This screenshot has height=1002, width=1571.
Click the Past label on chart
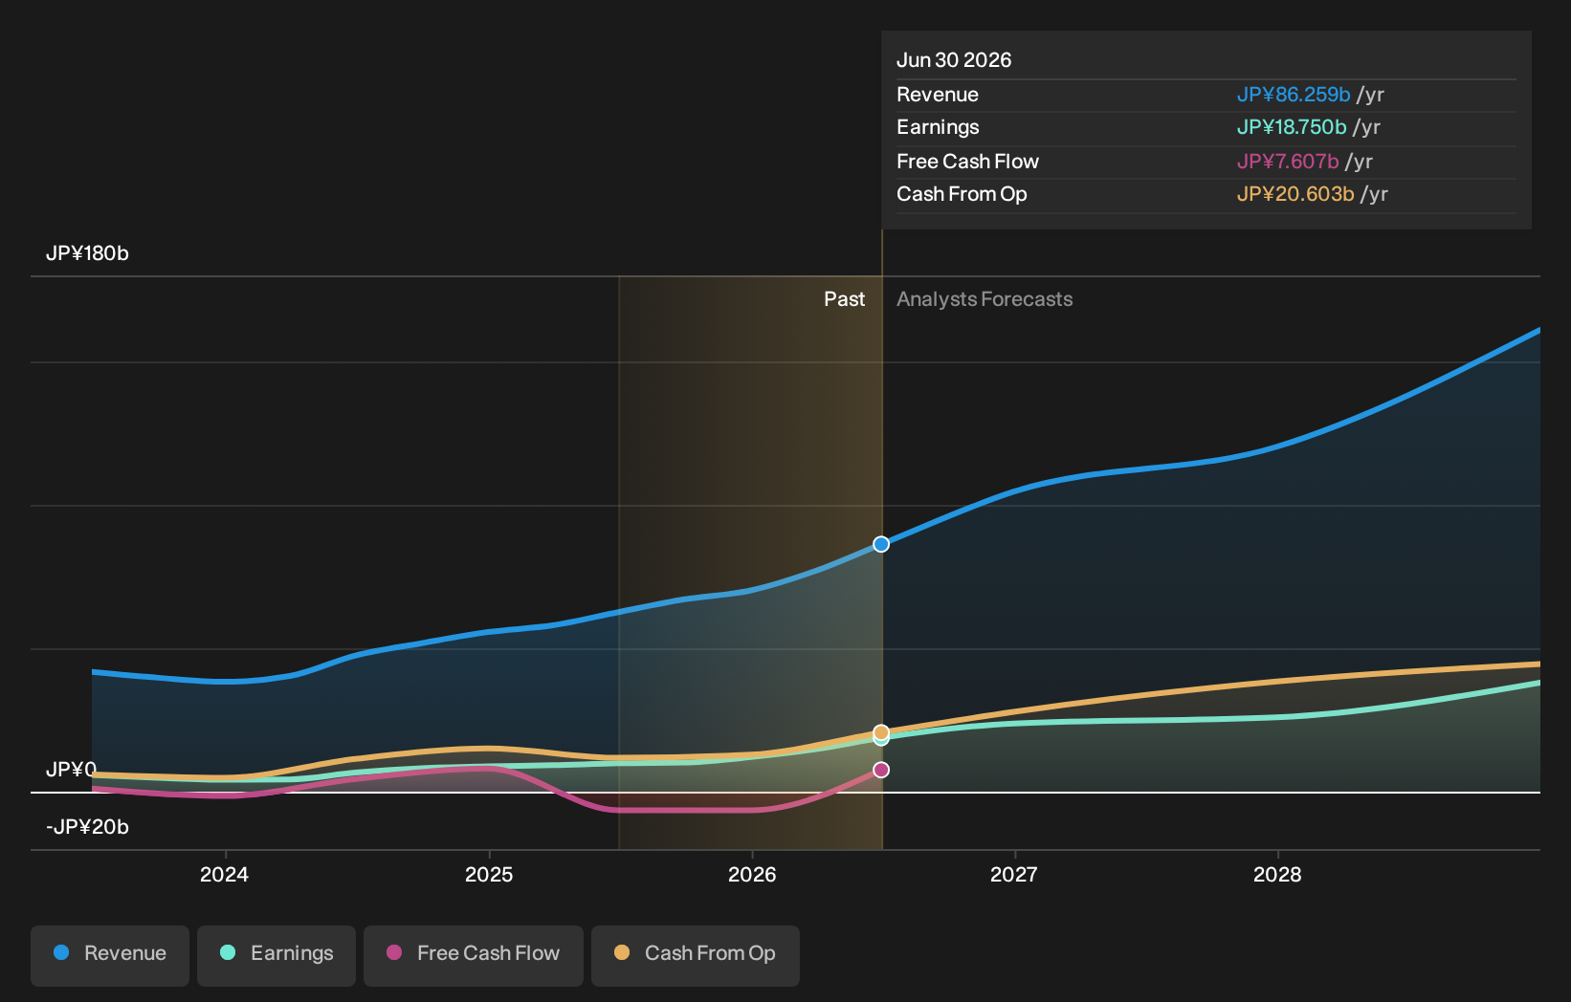click(x=845, y=299)
